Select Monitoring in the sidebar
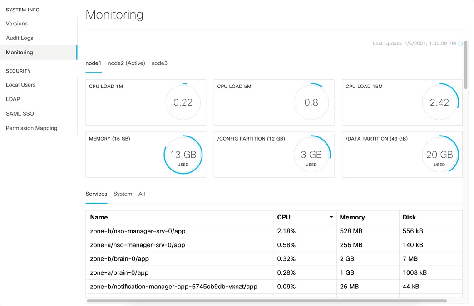474x306 pixels. point(19,52)
